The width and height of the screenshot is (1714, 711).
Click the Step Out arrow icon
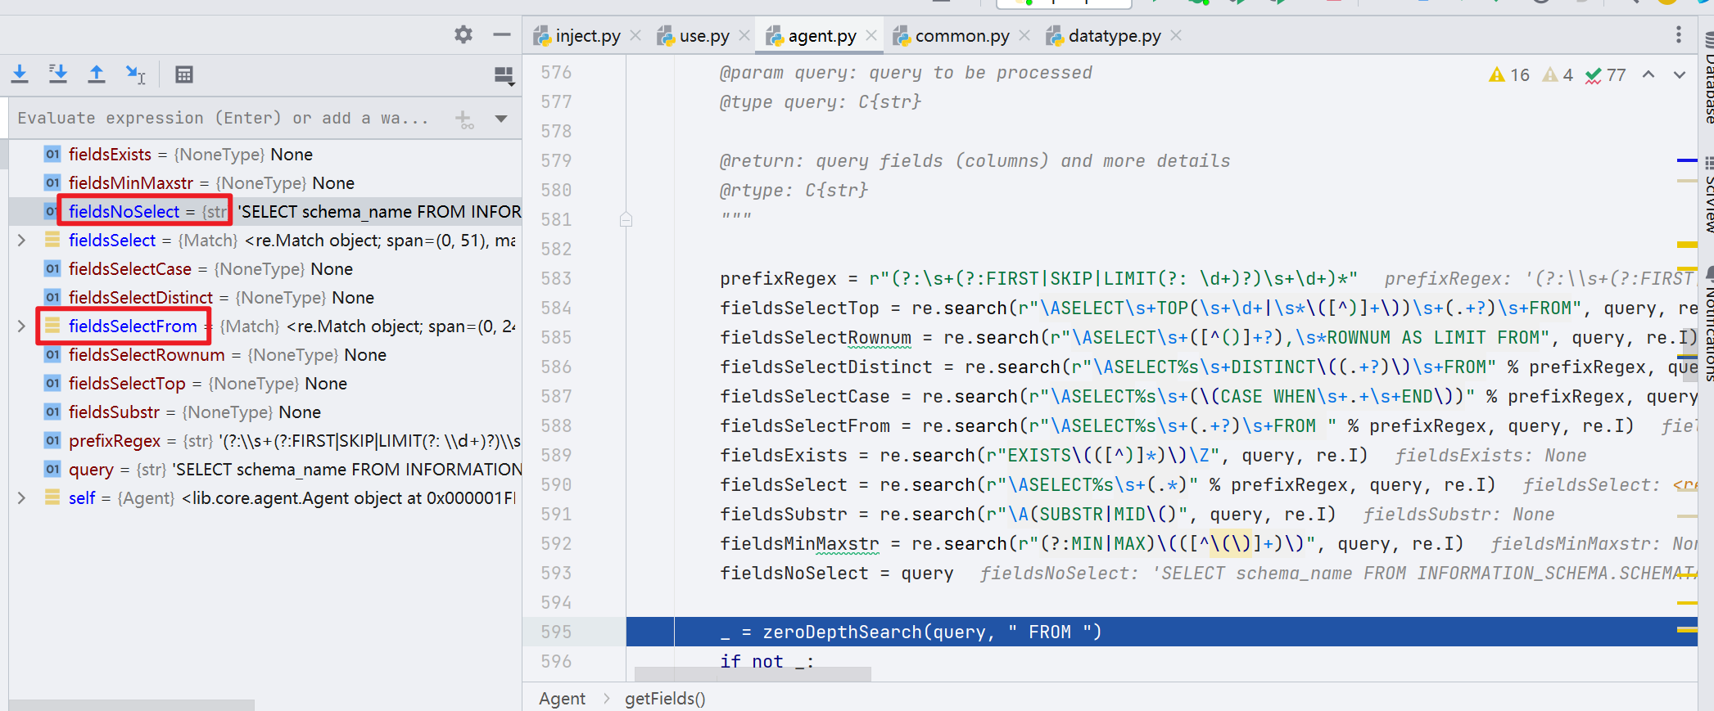(97, 74)
